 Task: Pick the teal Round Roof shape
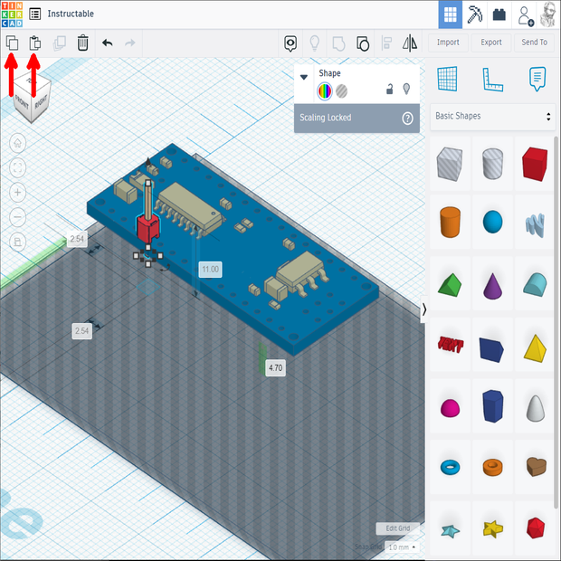click(536, 284)
